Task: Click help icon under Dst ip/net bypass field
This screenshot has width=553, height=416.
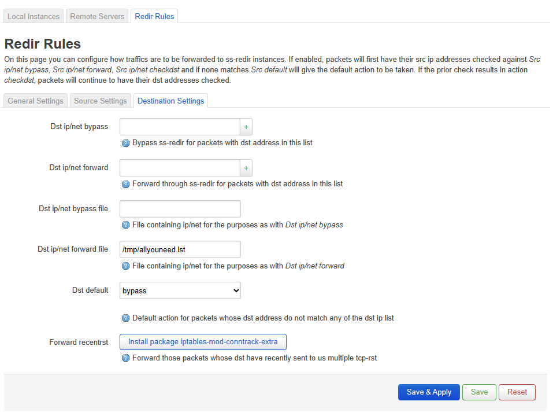Action: coord(125,143)
